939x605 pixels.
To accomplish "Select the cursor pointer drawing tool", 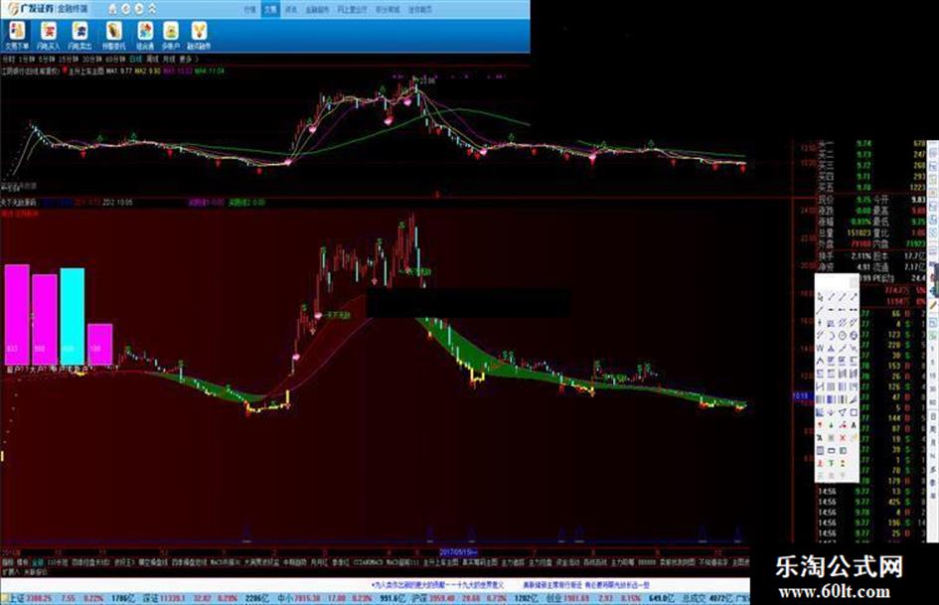I will pyautogui.click(x=821, y=297).
